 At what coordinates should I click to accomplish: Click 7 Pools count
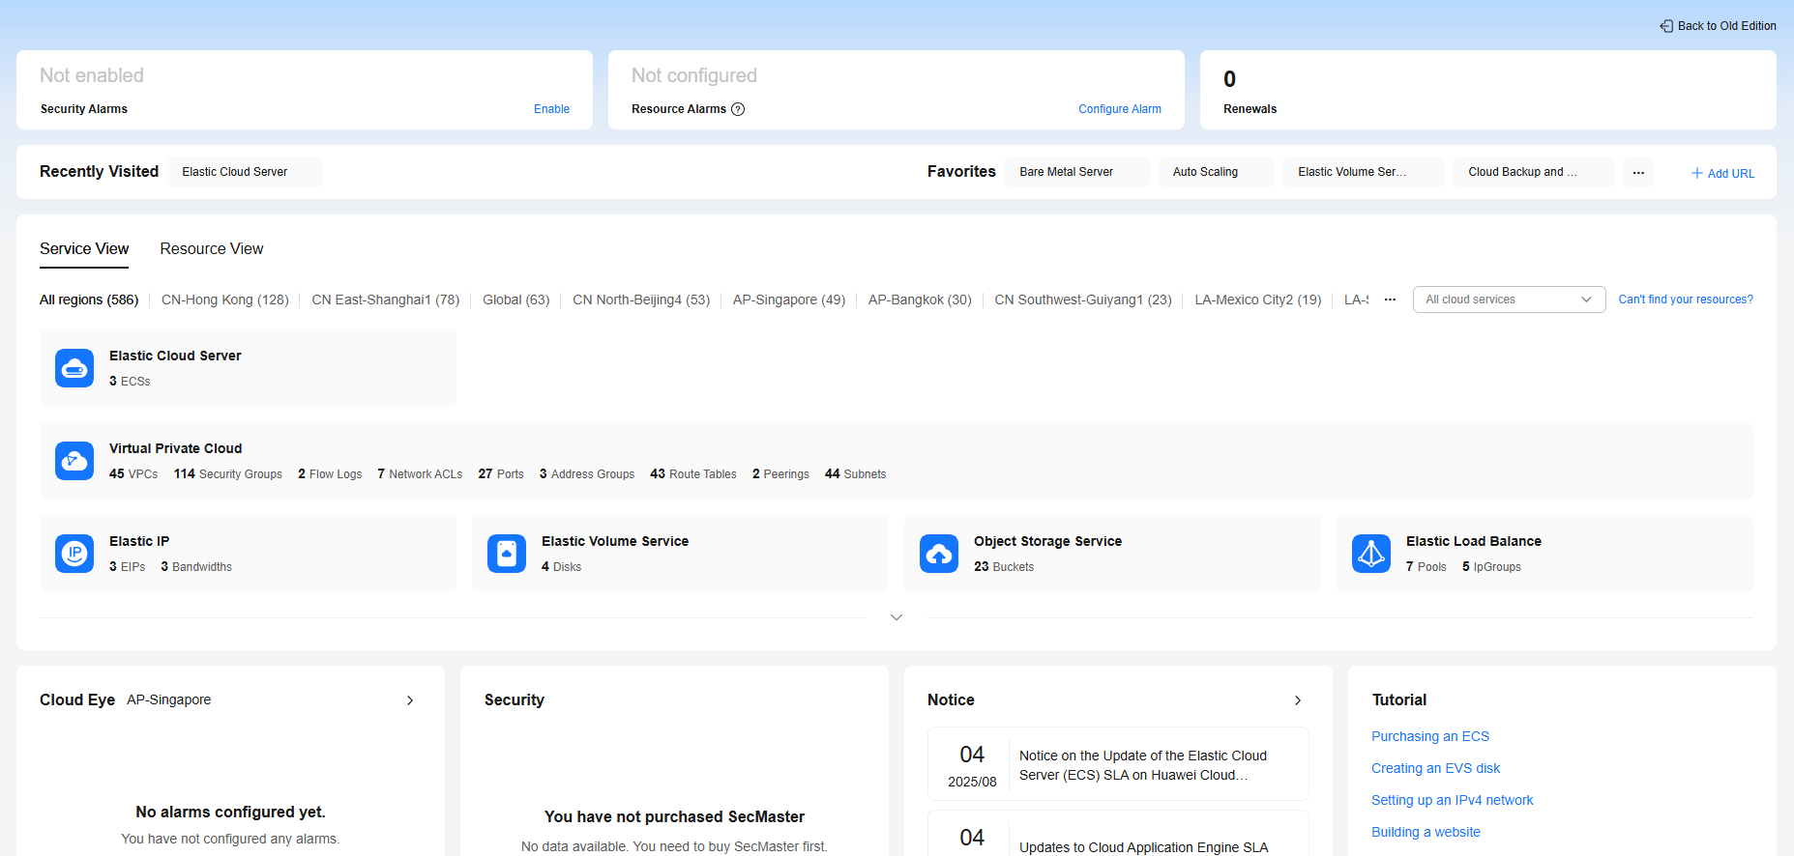[1426, 567]
